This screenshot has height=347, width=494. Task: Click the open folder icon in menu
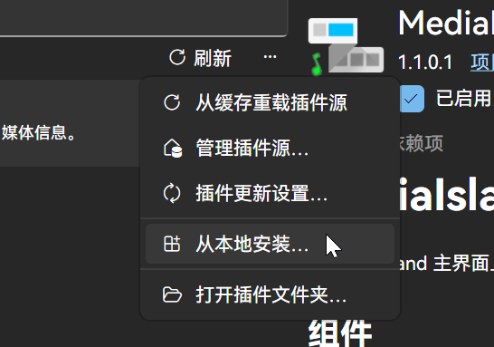coord(172,295)
